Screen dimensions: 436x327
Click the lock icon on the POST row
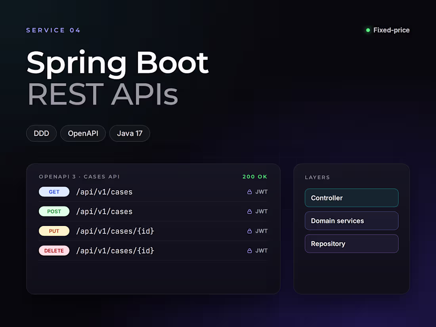pos(249,212)
